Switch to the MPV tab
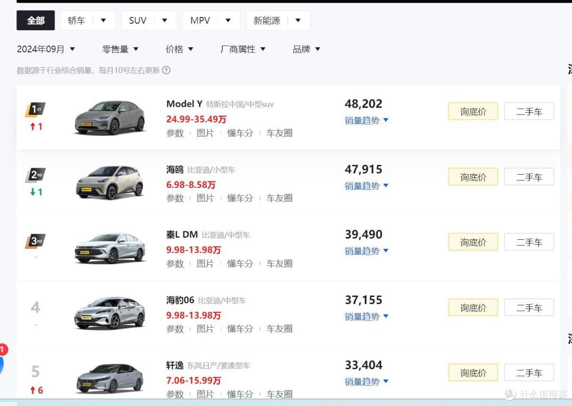This screenshot has width=572, height=406. pos(200,21)
